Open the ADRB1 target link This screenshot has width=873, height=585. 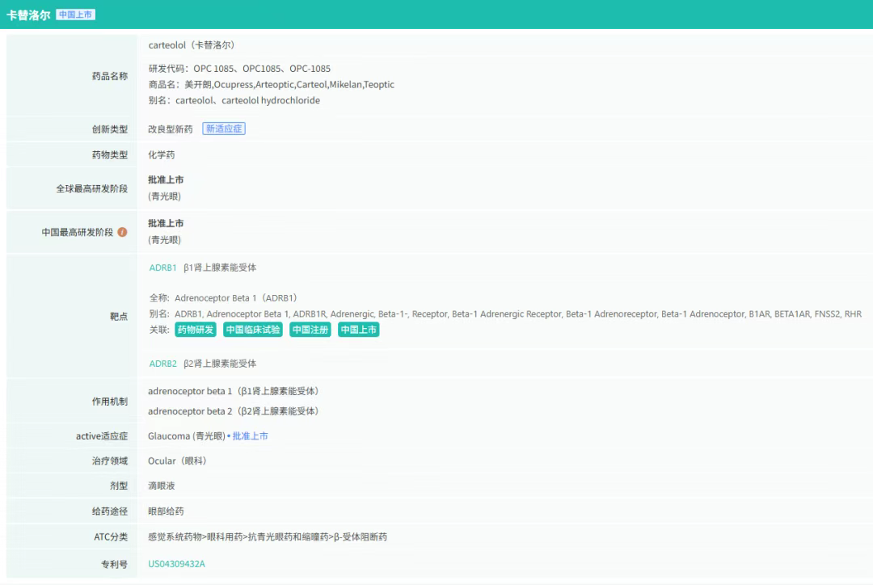coord(162,267)
